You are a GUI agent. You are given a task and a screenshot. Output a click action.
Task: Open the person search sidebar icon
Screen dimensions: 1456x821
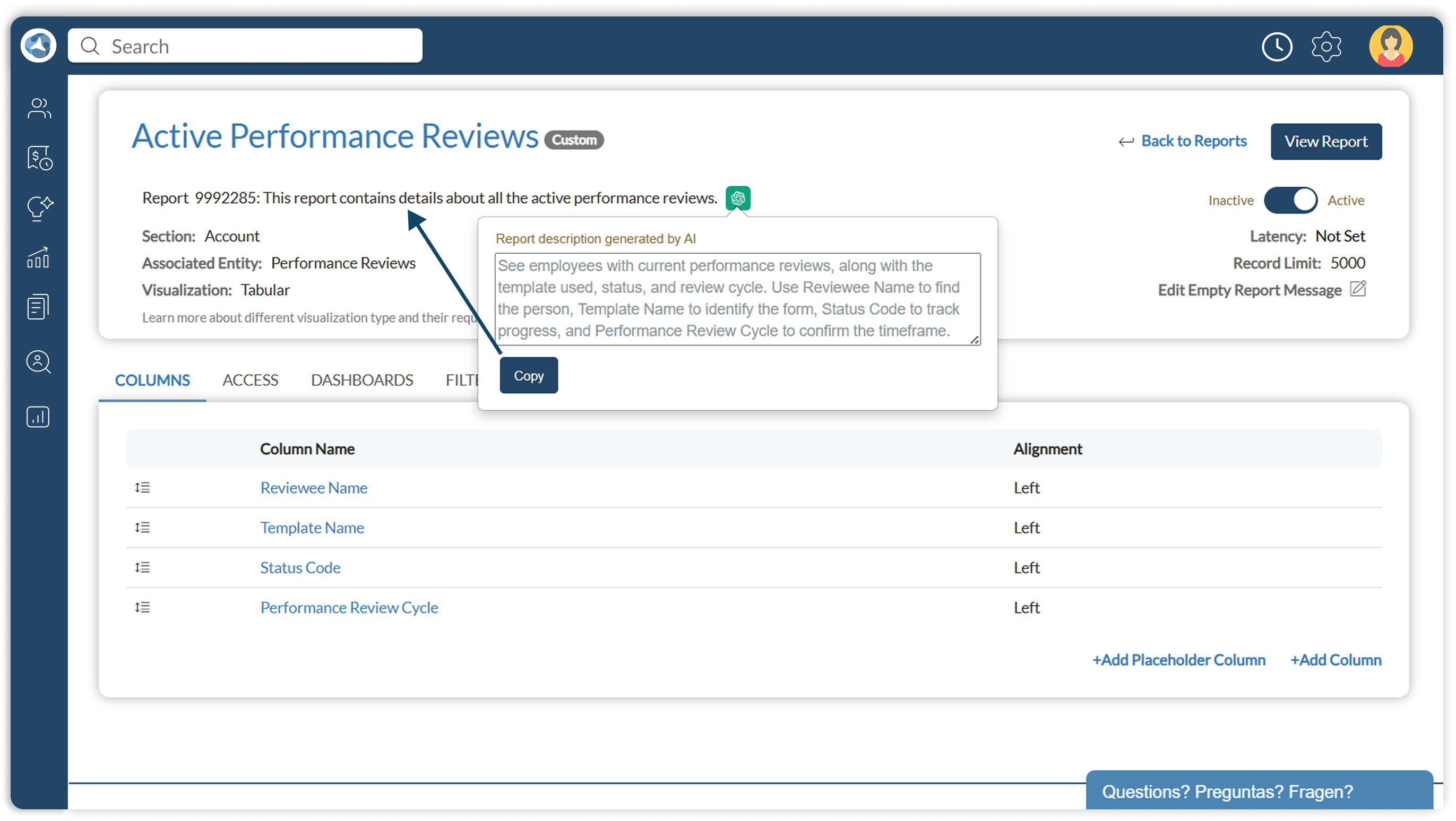coord(39,361)
